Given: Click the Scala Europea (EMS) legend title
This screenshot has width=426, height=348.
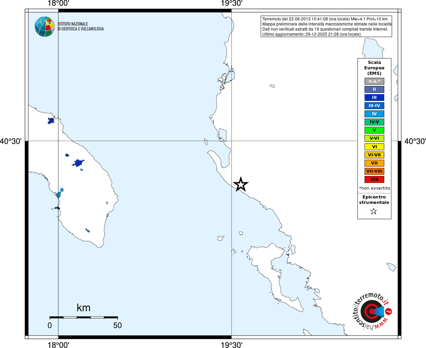Looking at the screenshot, I should coord(374,68).
